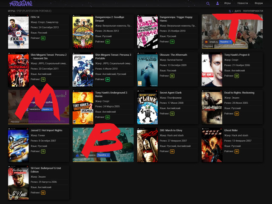Click 'Релиз: 24 Сентября 2013' text
Screen dimensions: 272x204
tap(45, 27)
